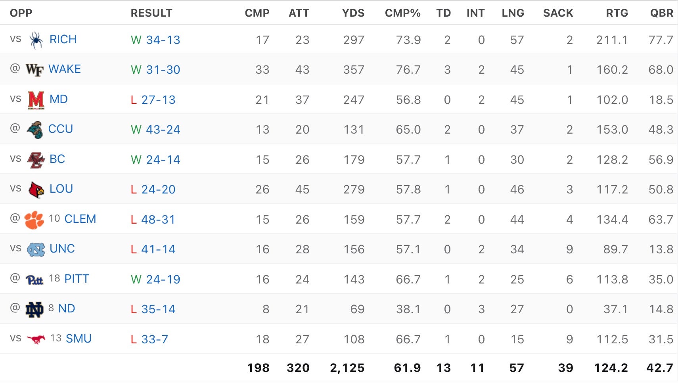Viewport: 678px width, 383px height.
Task: Click the Maryland M team logo
Action: point(36,100)
